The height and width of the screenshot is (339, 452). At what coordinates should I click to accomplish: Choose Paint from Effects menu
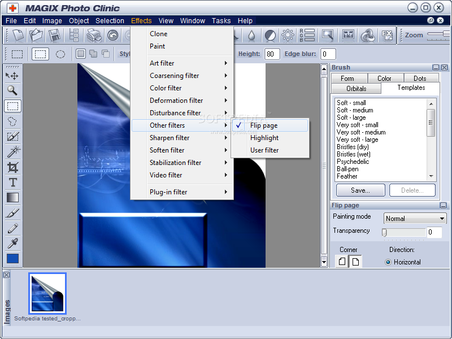click(182, 46)
